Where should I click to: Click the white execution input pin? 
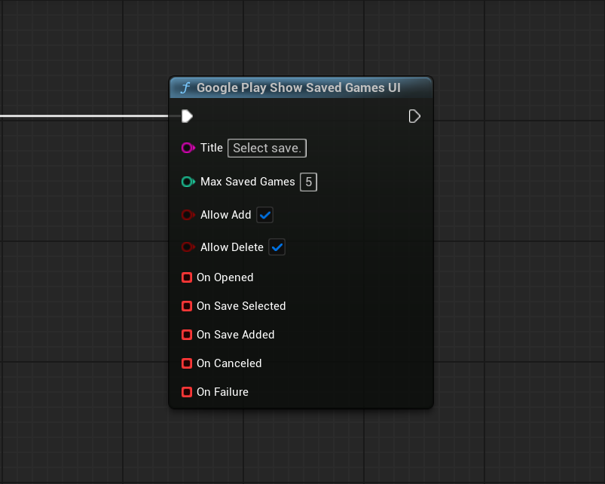(x=187, y=116)
